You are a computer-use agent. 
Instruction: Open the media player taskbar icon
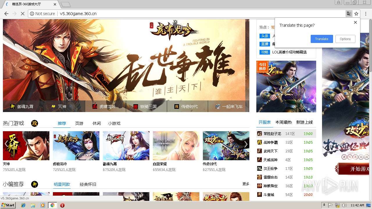43,205
